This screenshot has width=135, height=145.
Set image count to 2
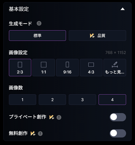point(52,100)
